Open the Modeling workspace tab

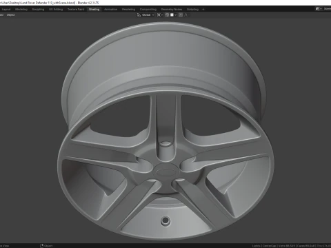[x=21, y=10]
